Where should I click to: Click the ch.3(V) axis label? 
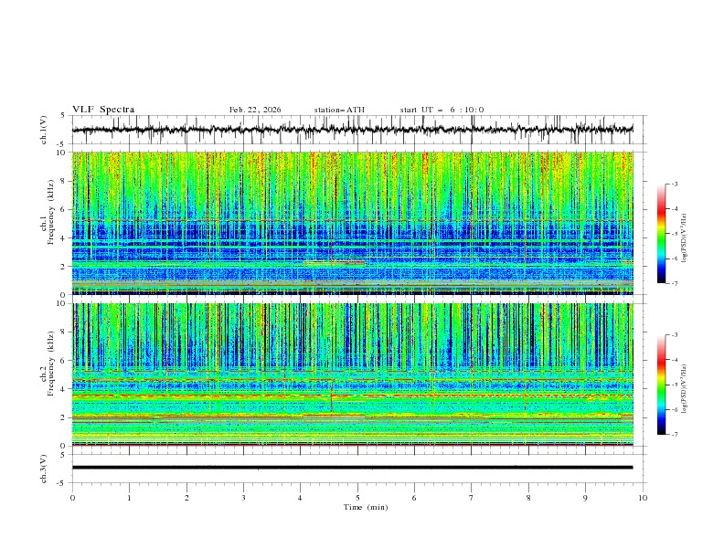(x=46, y=467)
